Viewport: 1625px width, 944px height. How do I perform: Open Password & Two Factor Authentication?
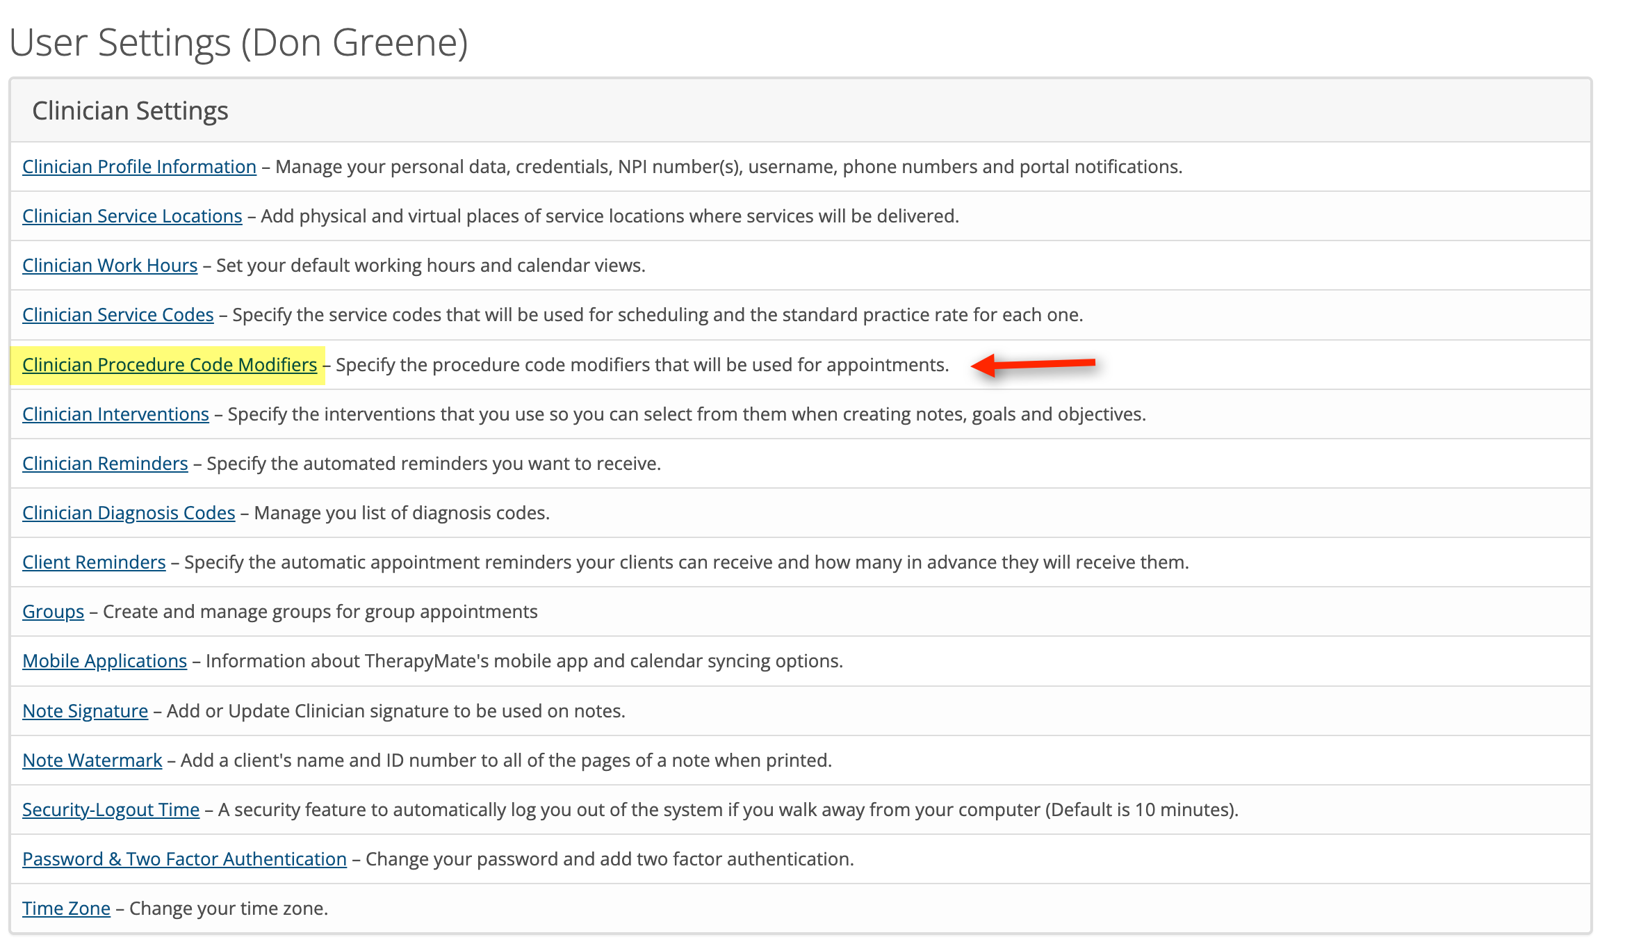pyautogui.click(x=184, y=859)
